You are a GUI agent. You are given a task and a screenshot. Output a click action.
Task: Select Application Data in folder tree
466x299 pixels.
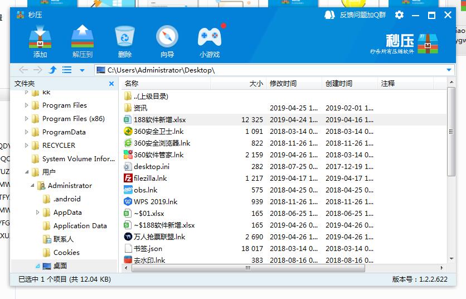coord(75,226)
